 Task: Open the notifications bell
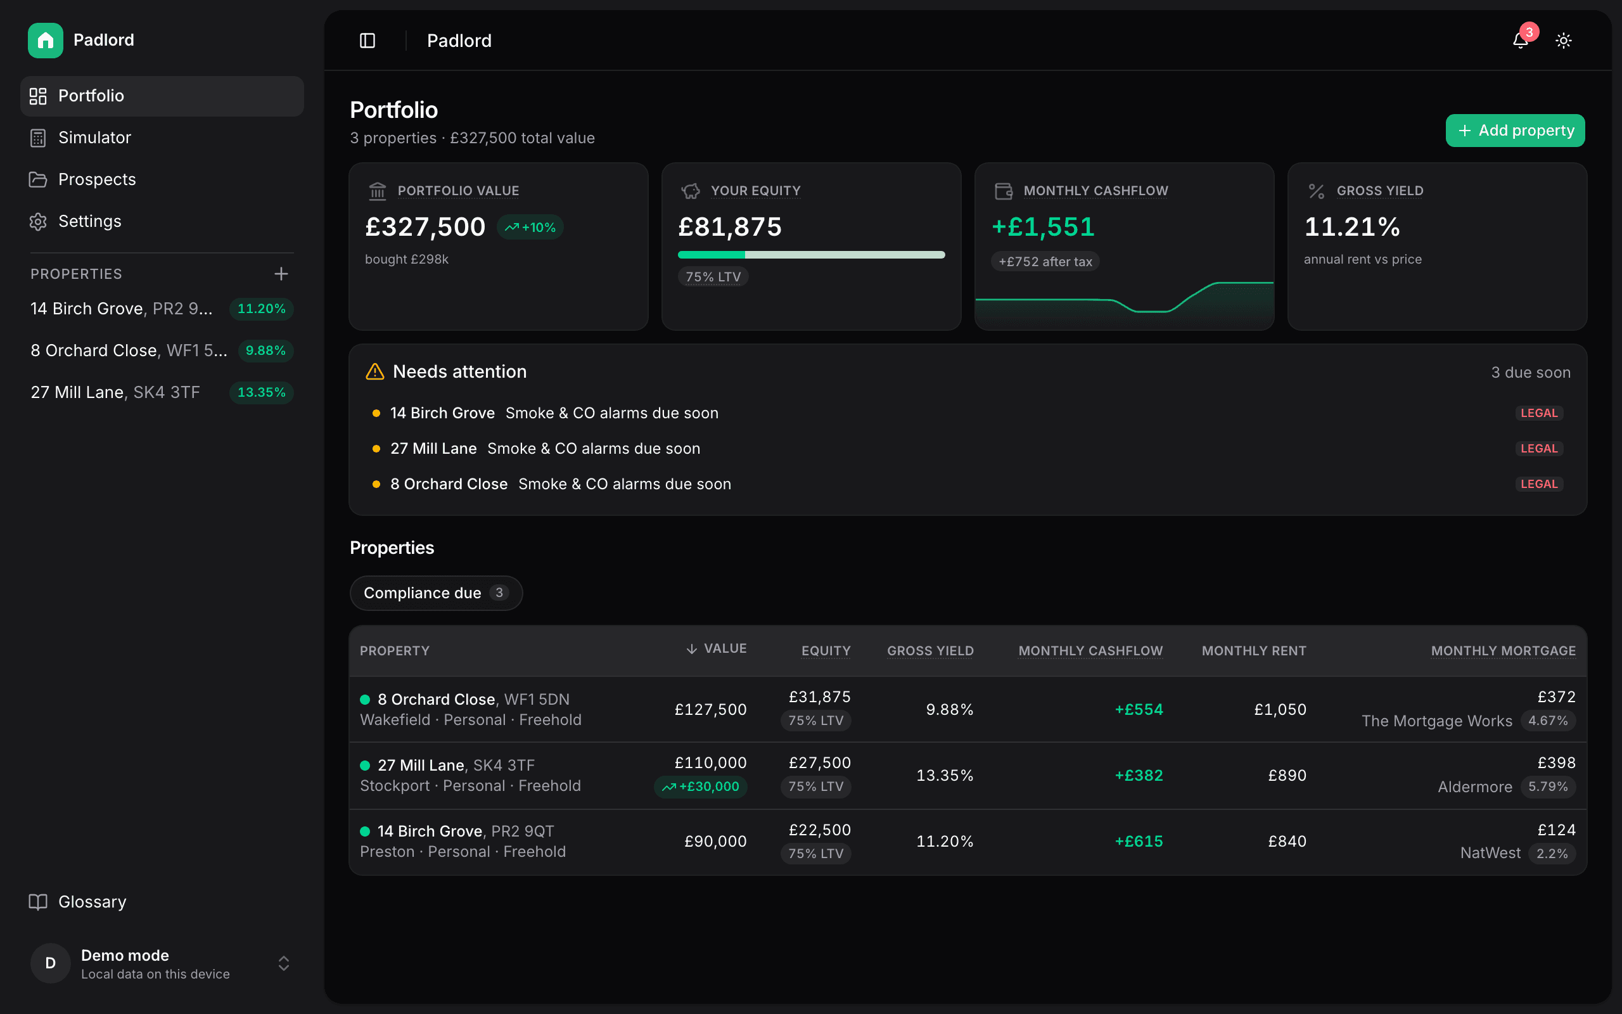click(1520, 41)
